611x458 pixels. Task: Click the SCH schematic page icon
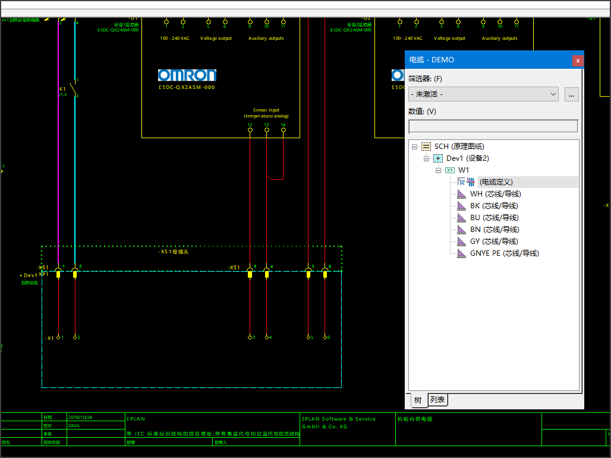tap(426, 147)
